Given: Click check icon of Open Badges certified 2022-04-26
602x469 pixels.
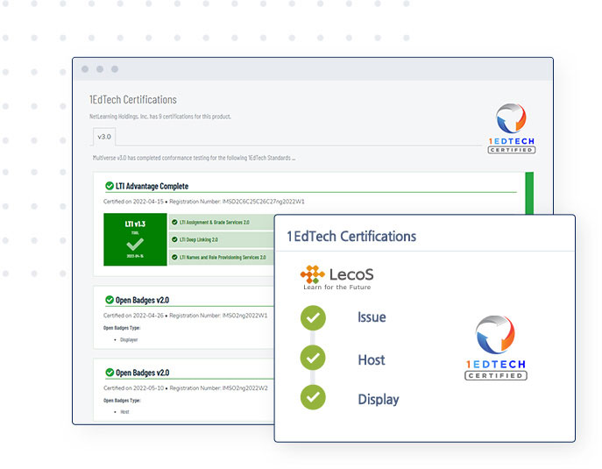Looking at the screenshot, I should [110, 300].
